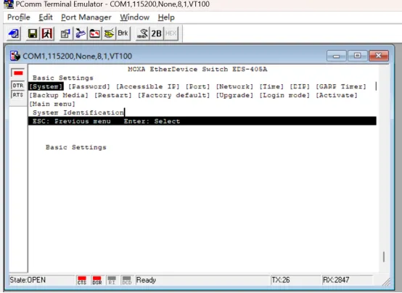Click the ESC: Previous menu hint
The width and height of the screenshot is (402, 293).
click(72, 121)
